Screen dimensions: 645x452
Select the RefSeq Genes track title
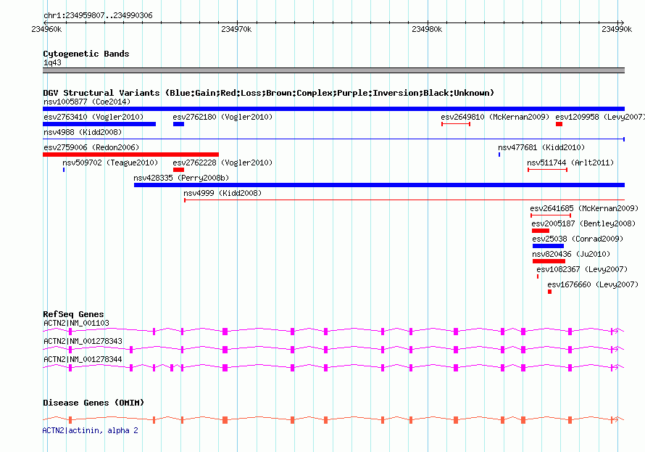click(73, 314)
